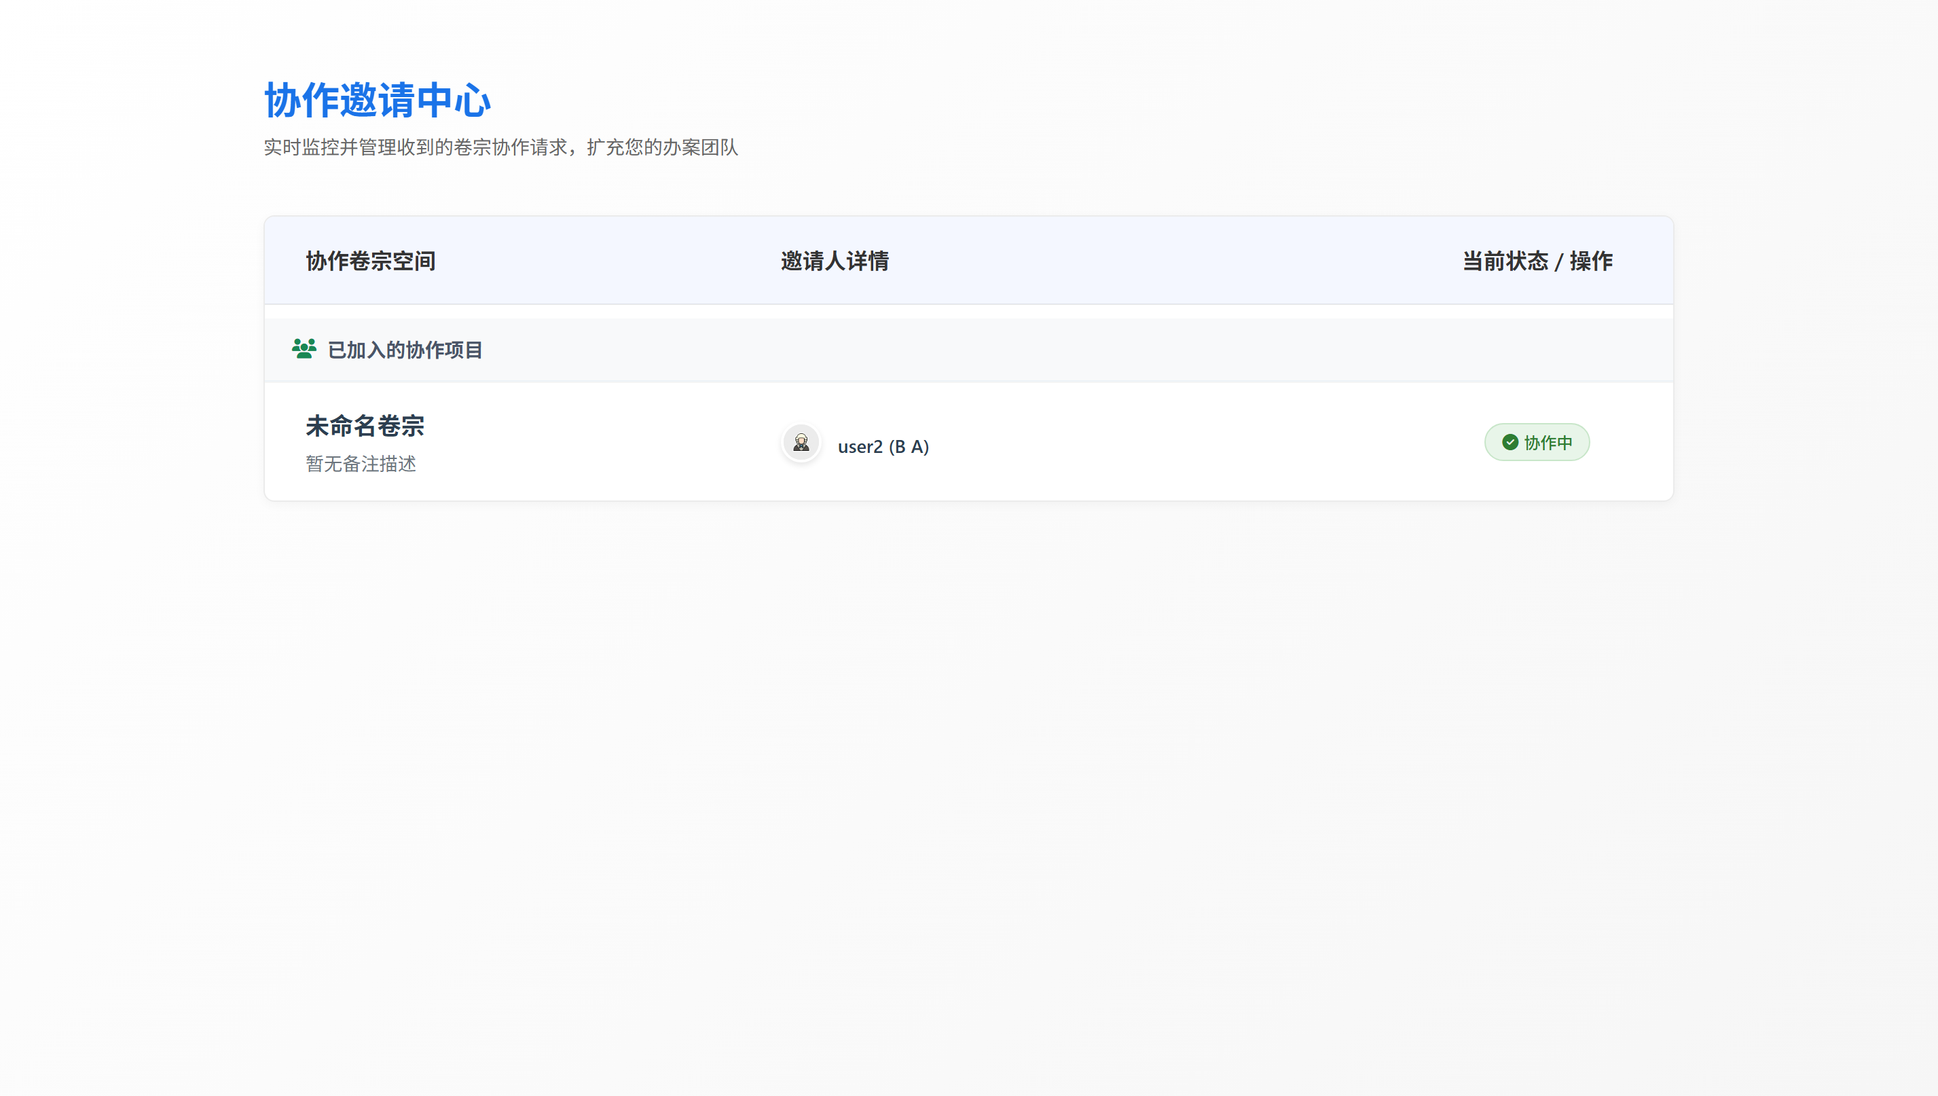Select the 未命名卷宗 table row

(x=968, y=443)
